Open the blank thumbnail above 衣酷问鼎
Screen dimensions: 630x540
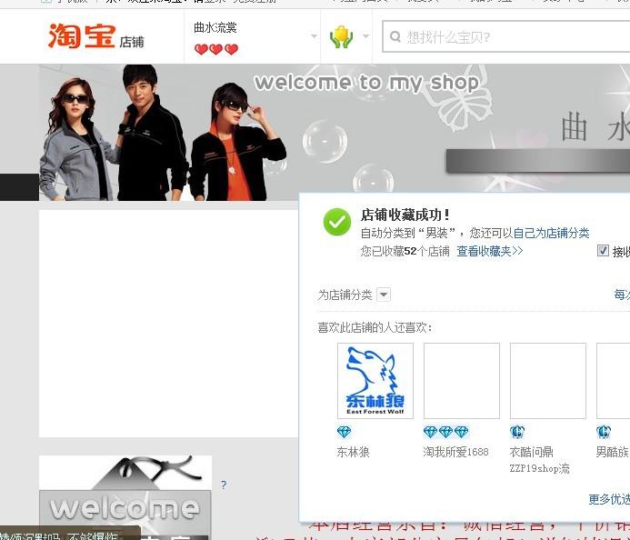(548, 381)
